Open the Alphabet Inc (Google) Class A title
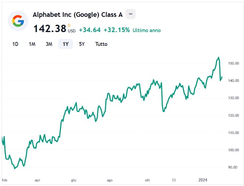 pyautogui.click(x=78, y=15)
